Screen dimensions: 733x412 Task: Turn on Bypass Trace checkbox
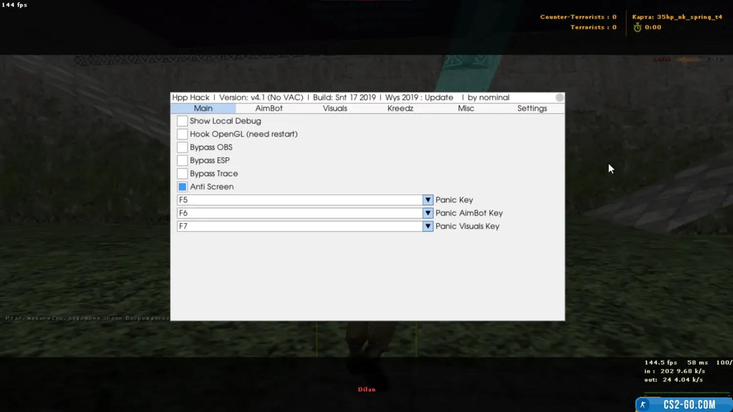point(182,174)
